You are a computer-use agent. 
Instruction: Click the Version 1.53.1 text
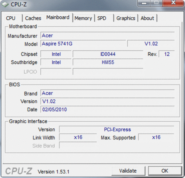[x=53, y=172]
